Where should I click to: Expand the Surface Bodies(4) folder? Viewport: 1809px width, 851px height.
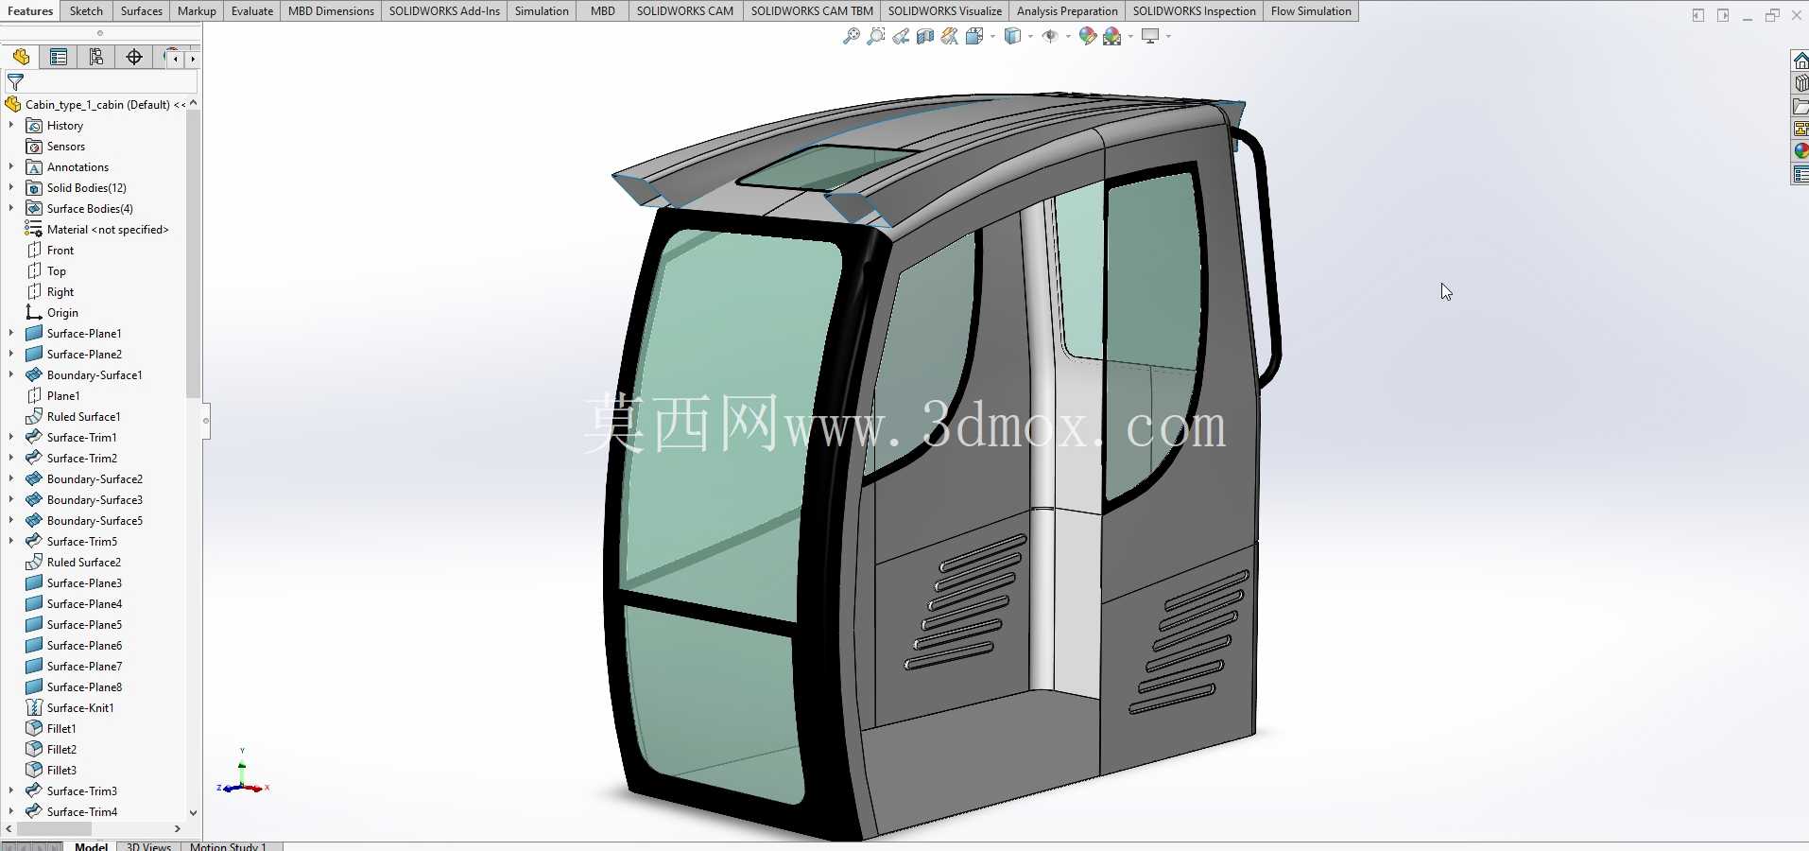[x=11, y=208]
